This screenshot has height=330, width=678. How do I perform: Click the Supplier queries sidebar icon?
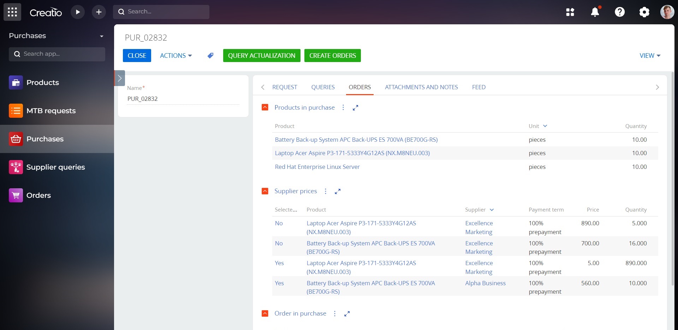pos(16,167)
